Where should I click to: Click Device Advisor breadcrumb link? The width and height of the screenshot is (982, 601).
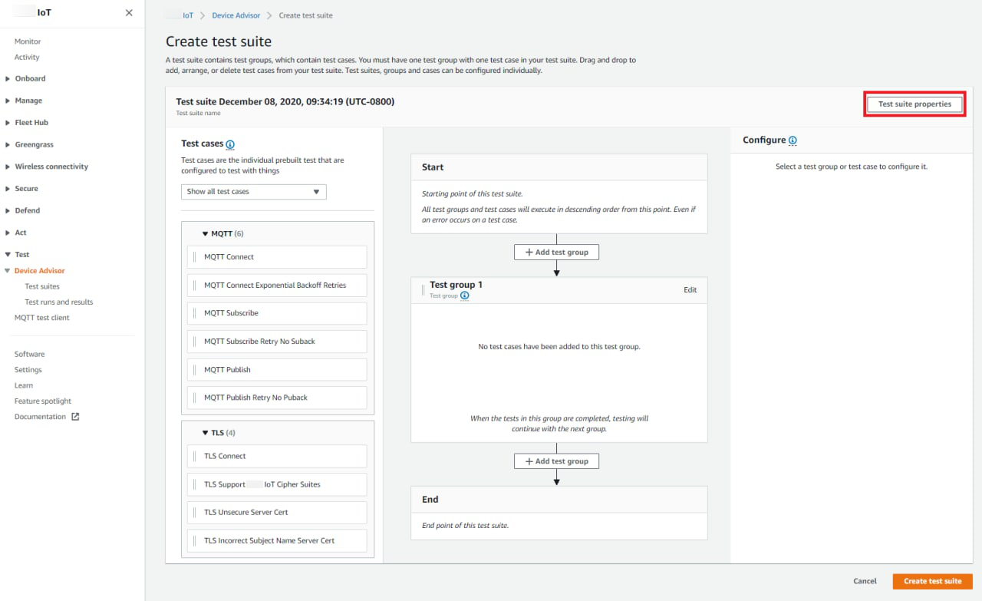click(x=236, y=15)
